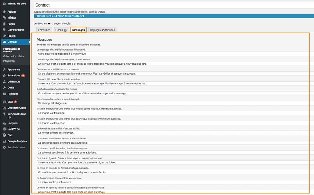This screenshot has width=314, height=195.
Task: Click the Google Analytics chart icon
Action: click(4, 141)
